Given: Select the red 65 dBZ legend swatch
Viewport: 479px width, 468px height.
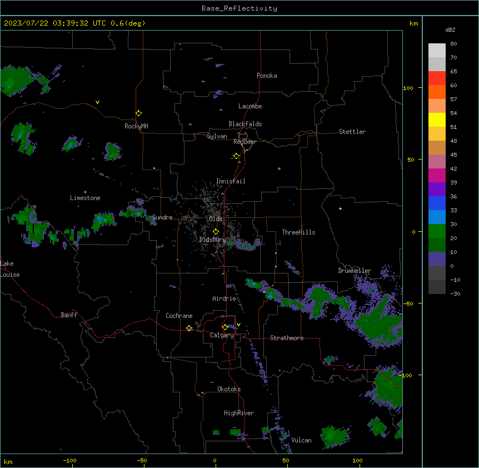Looking at the screenshot, I should [x=437, y=78].
